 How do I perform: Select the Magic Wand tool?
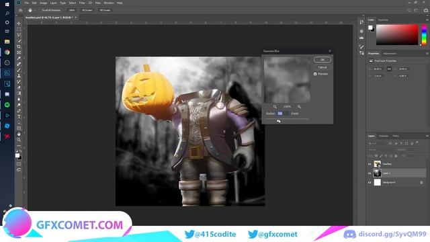(19, 41)
